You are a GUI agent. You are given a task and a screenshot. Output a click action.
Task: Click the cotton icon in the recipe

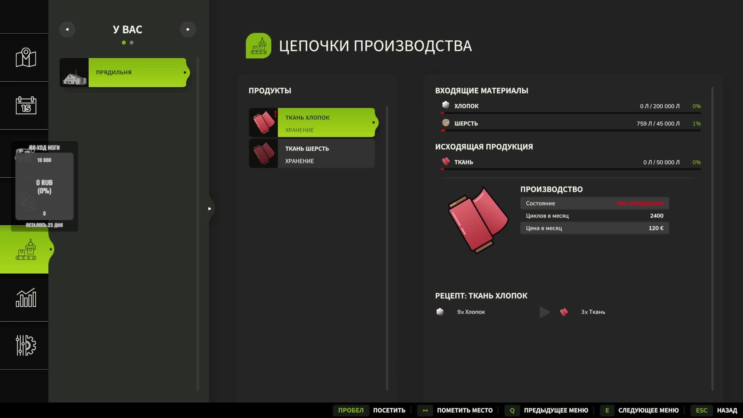click(440, 312)
